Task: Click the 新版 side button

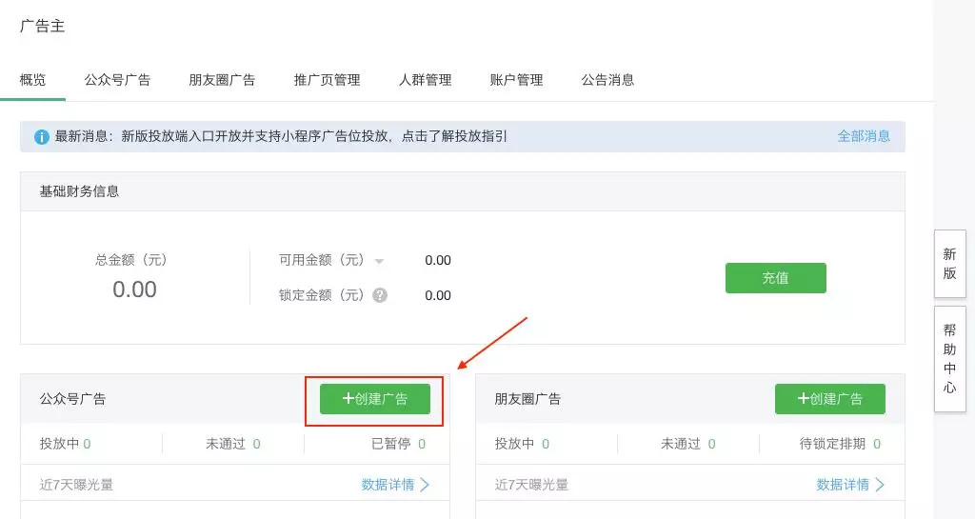Action: (949, 264)
